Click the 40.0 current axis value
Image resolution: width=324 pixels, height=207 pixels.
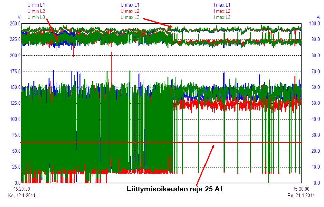click(x=315, y=119)
